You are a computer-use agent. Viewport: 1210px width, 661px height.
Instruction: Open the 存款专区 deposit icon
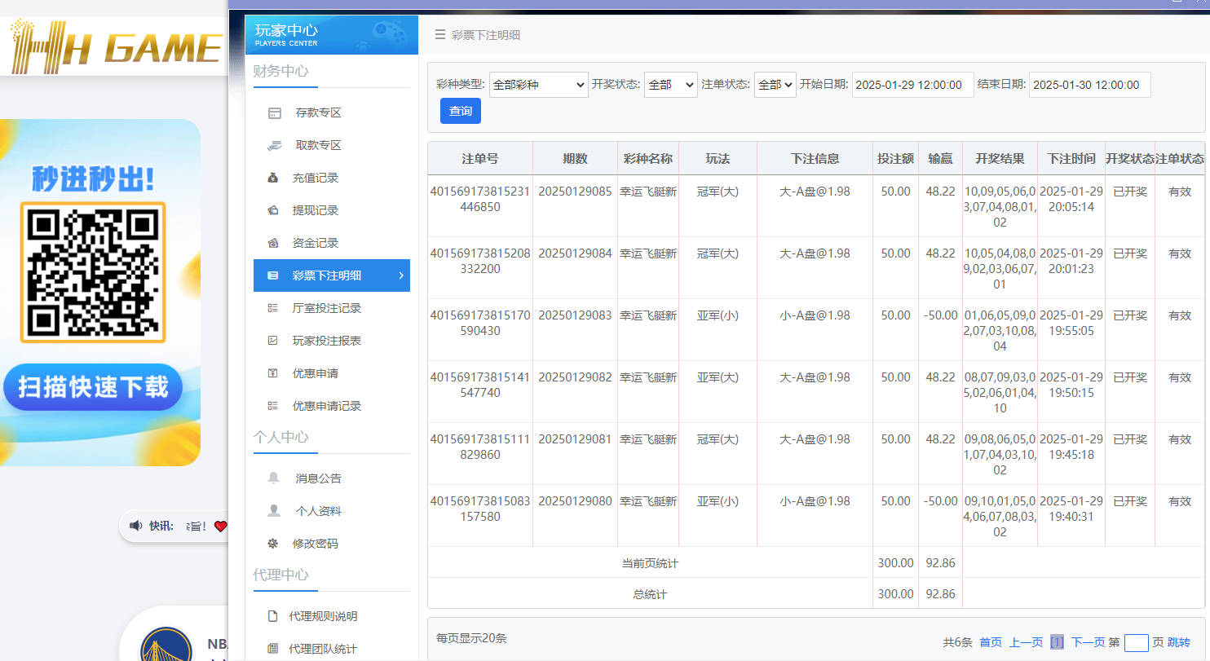click(273, 112)
